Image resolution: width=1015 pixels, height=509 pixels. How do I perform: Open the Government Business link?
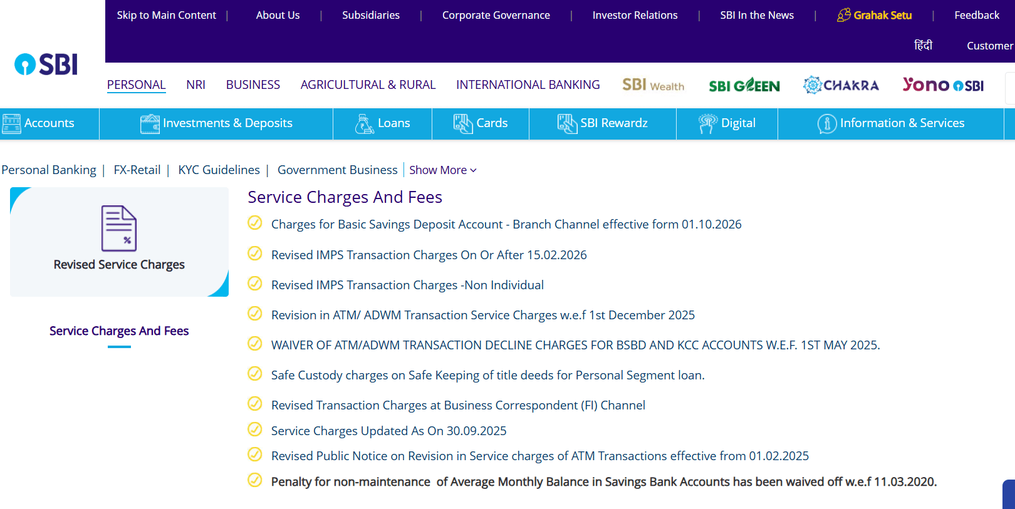click(x=338, y=170)
